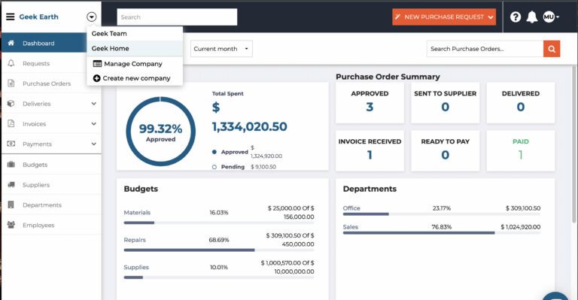
Task: Open the Current month dropdown
Action: 221,49
